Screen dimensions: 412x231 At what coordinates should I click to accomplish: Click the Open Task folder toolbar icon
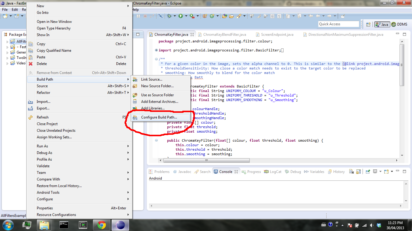(231, 16)
